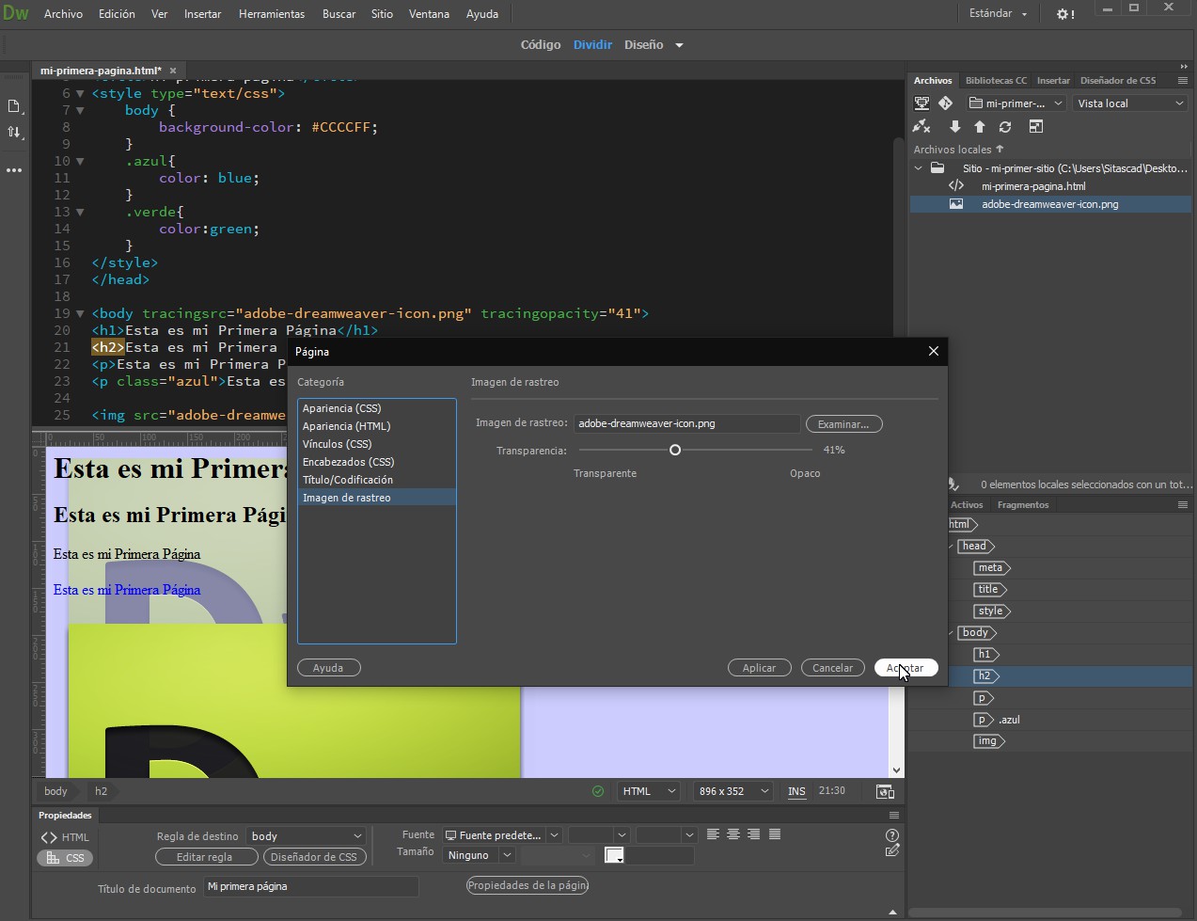Click the Ayuda button in the dialog
The image size is (1197, 921).
[328, 668]
